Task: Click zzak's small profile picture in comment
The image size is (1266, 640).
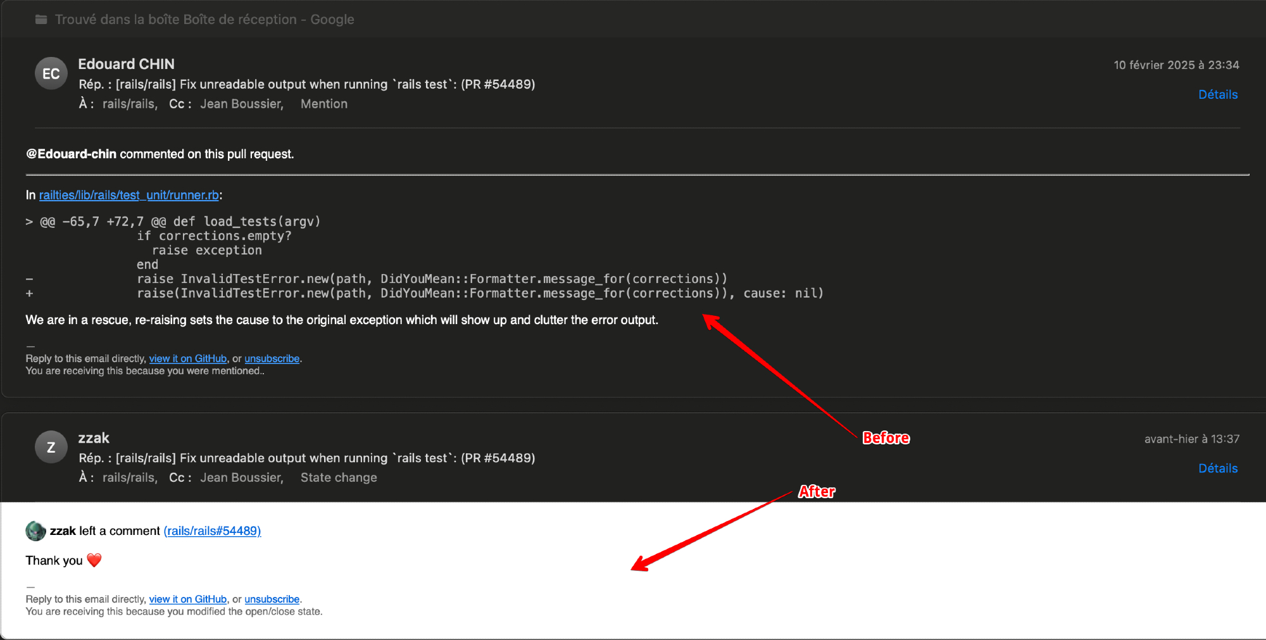Action: [x=35, y=531]
